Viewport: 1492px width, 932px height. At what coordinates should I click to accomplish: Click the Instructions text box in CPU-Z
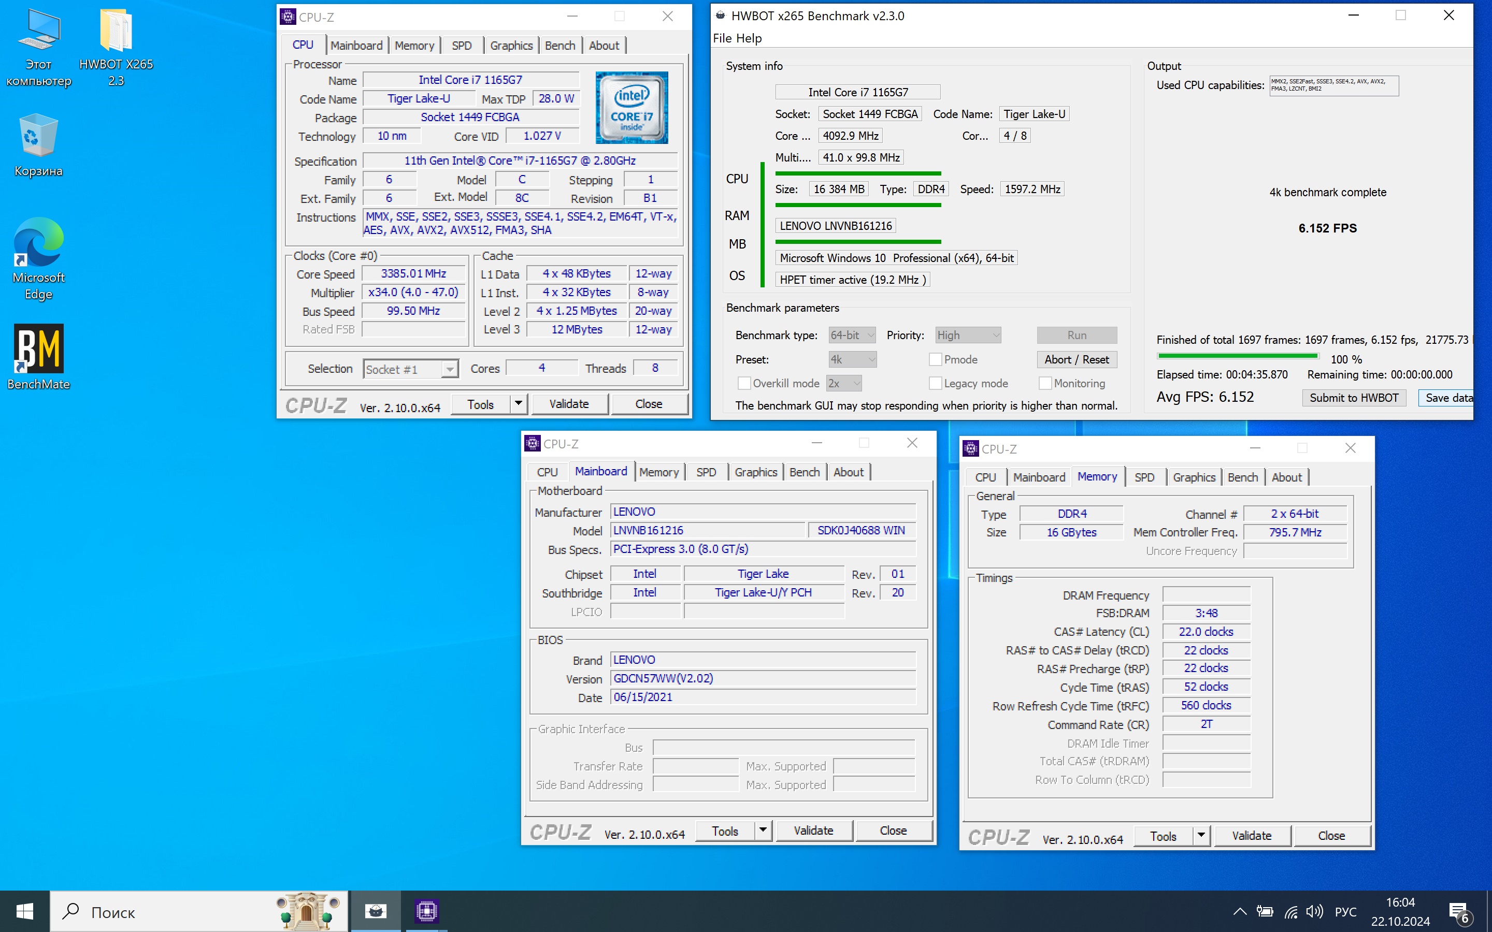(x=520, y=223)
